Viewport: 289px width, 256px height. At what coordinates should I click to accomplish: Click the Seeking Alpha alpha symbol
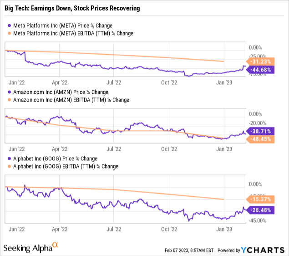pyautogui.click(x=56, y=246)
